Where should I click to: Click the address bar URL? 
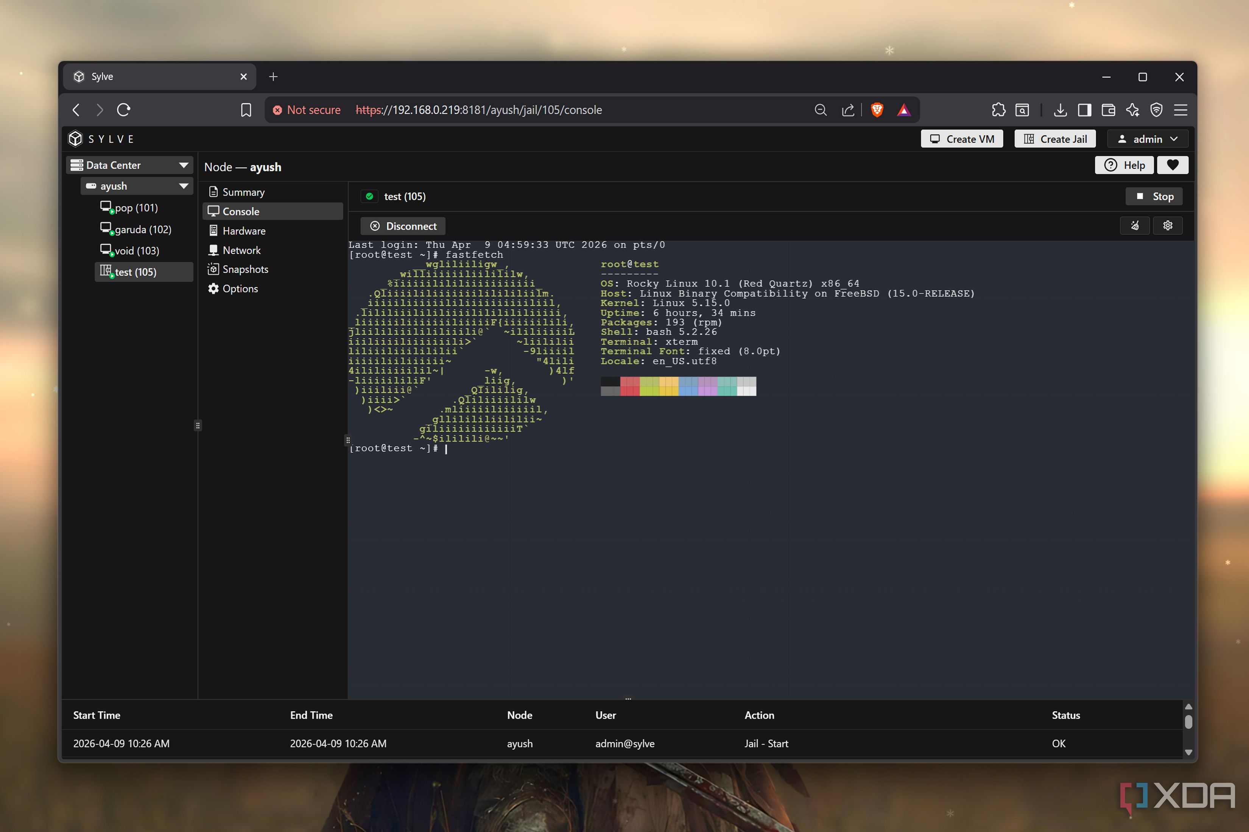pyautogui.click(x=478, y=110)
